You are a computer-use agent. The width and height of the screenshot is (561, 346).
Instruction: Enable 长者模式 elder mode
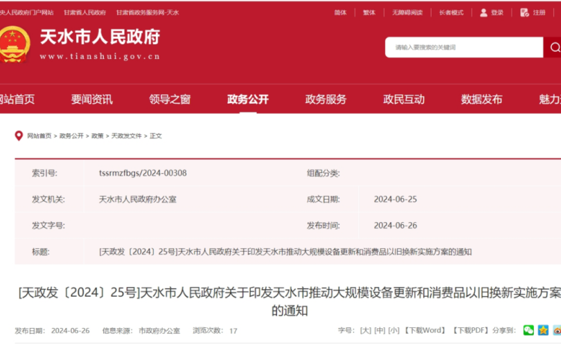click(x=451, y=12)
